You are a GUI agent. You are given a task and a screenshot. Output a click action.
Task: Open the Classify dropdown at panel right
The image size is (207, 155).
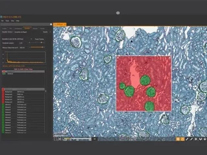(x=47, y=32)
